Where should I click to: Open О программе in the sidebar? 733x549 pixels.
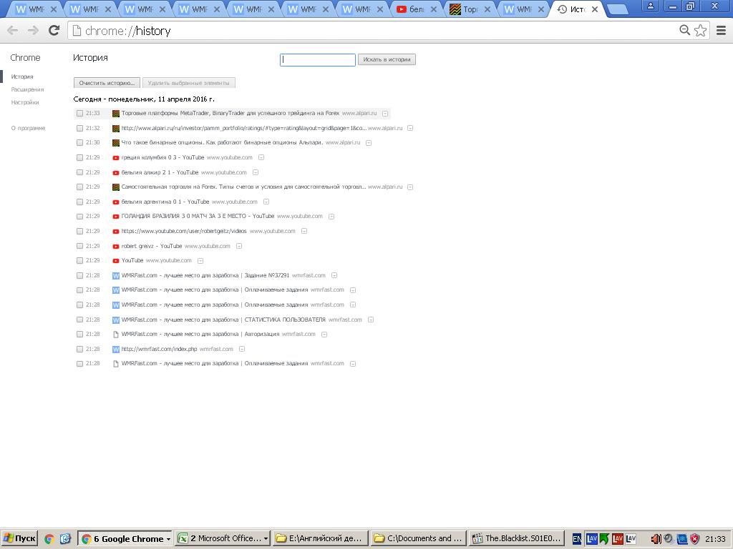[28, 128]
